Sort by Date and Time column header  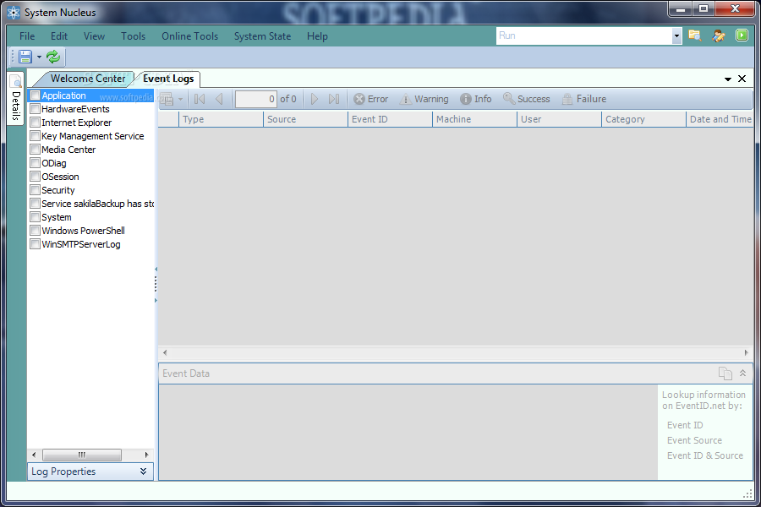pos(720,119)
